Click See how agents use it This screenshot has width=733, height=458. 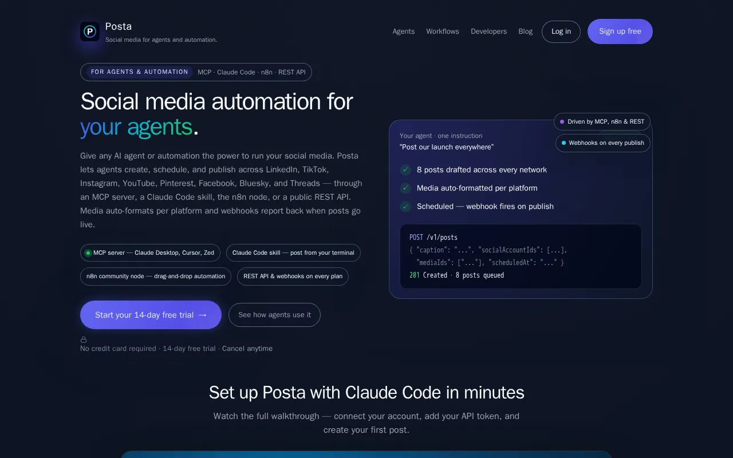[274, 315]
